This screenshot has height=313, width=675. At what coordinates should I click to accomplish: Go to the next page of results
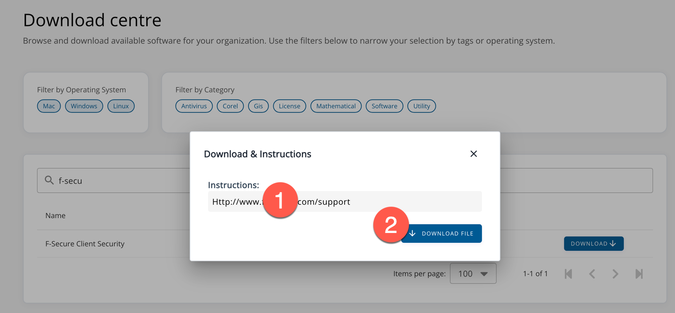[x=615, y=274]
